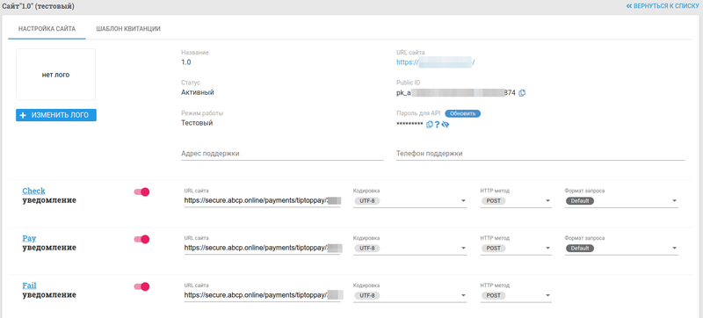Select the НАСТРОЙКА САЙТА tab
Viewport: 703px width, 318px height.
[x=47, y=29]
